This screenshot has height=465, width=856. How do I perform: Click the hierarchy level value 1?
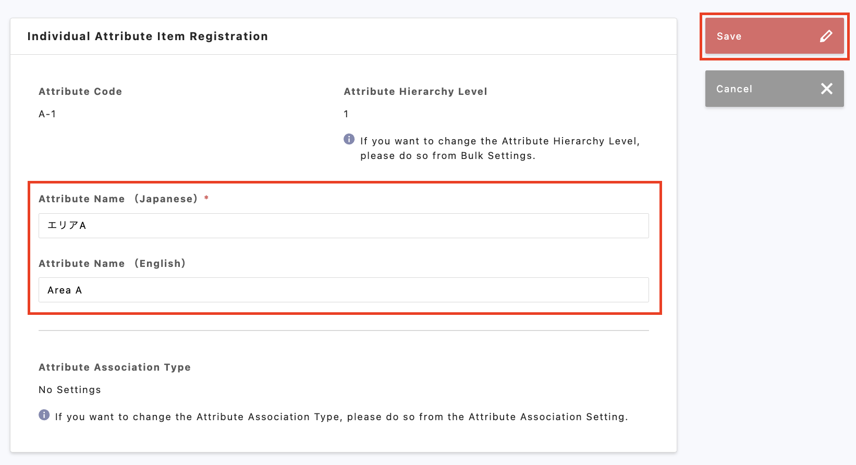click(346, 114)
